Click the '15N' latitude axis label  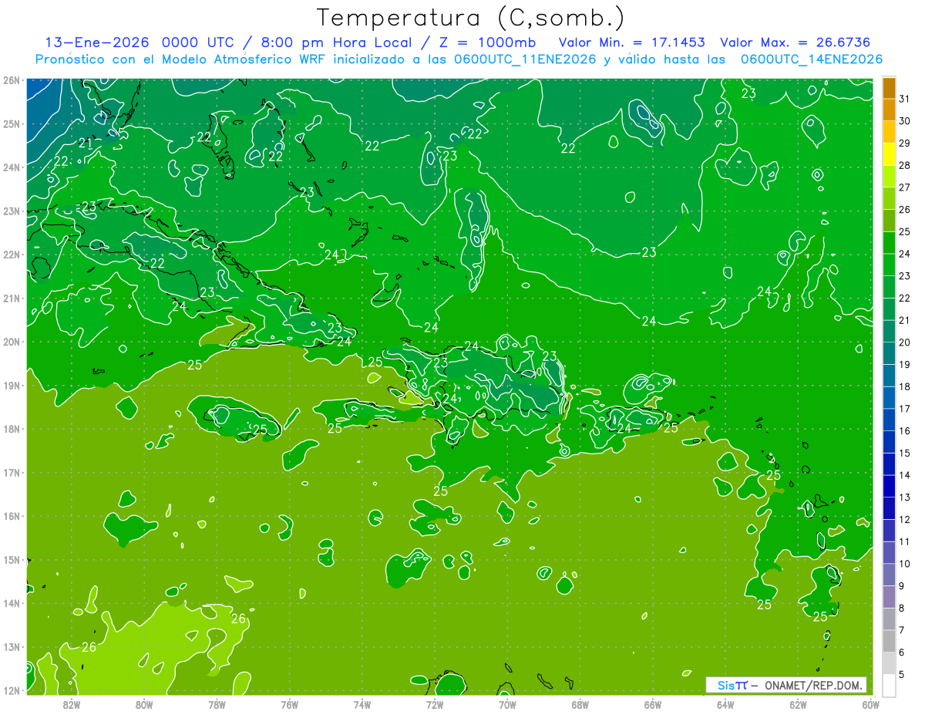click(x=12, y=560)
